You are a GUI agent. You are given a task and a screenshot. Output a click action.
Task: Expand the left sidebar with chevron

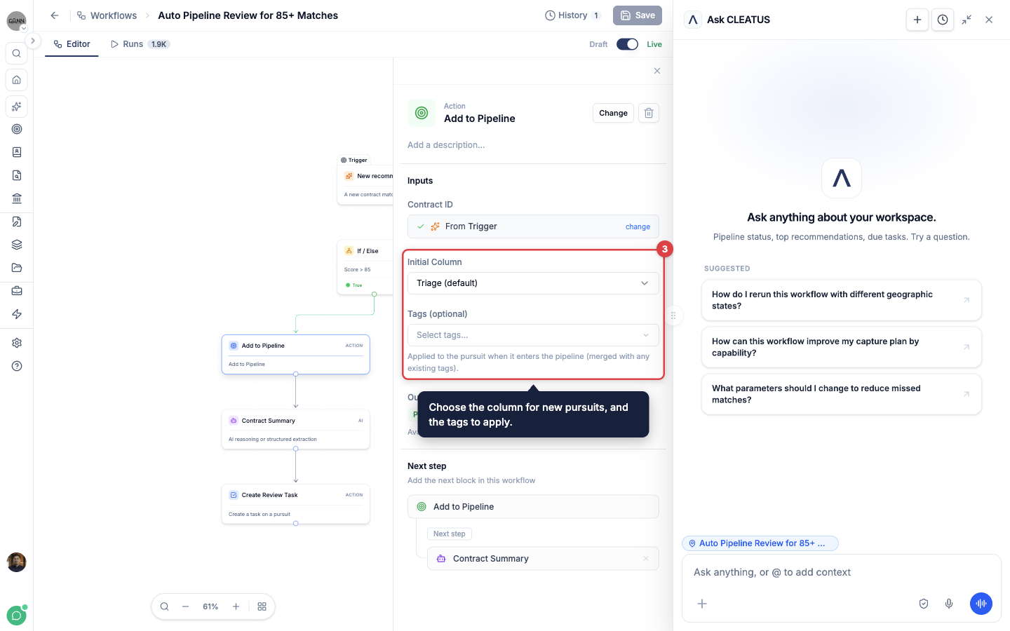click(33, 41)
